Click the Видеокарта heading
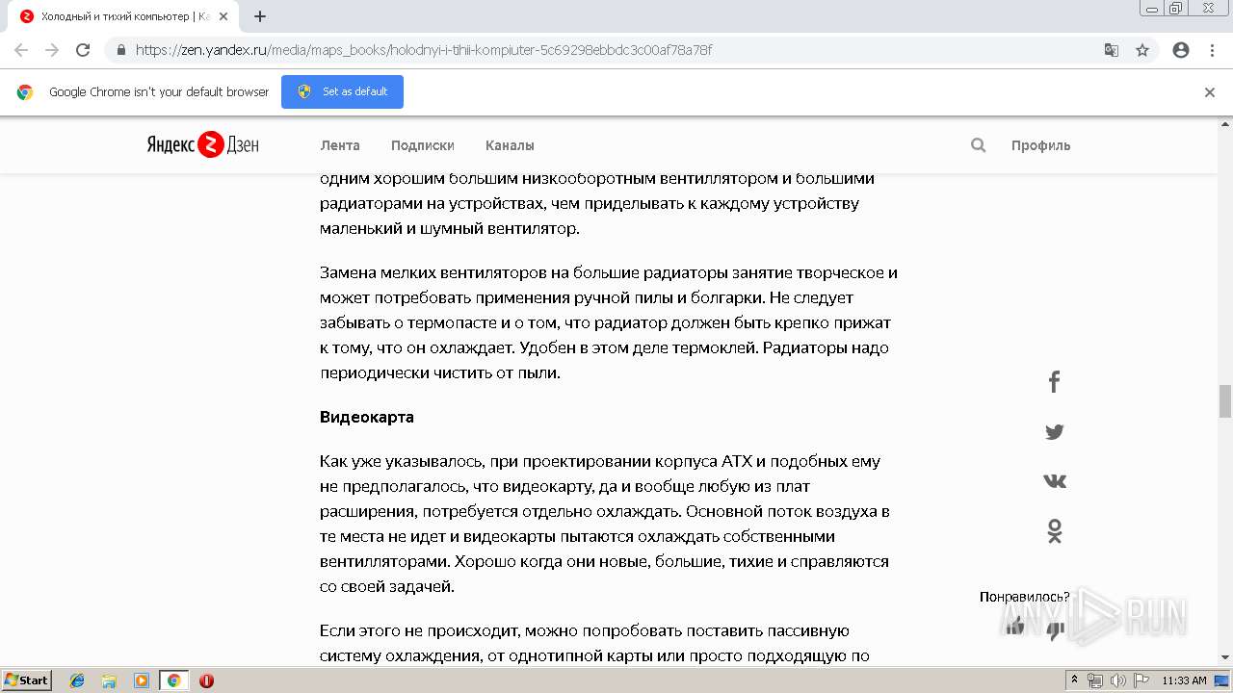The height and width of the screenshot is (693, 1233). tap(367, 418)
